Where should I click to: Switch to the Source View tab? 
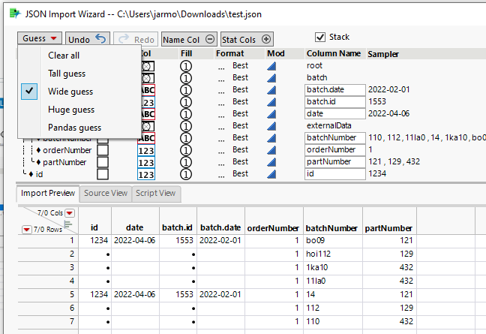tap(106, 193)
